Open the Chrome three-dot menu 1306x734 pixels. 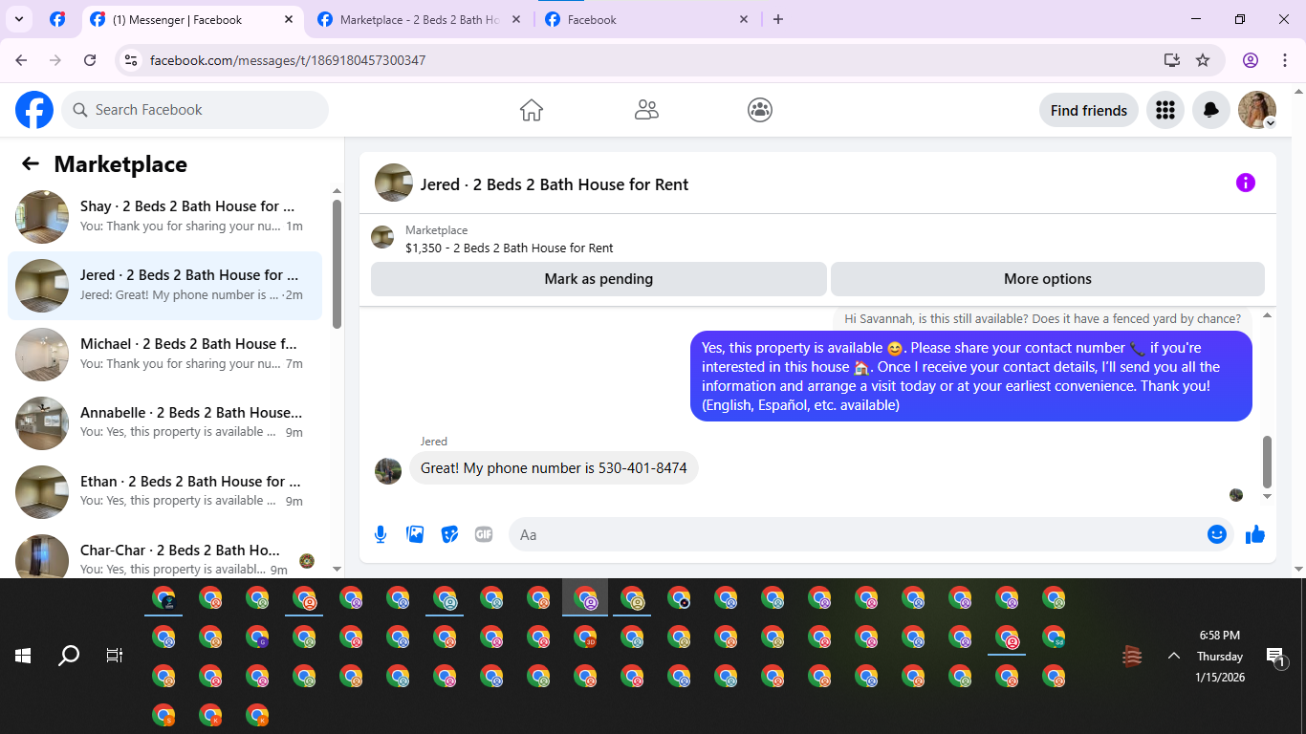pos(1284,60)
